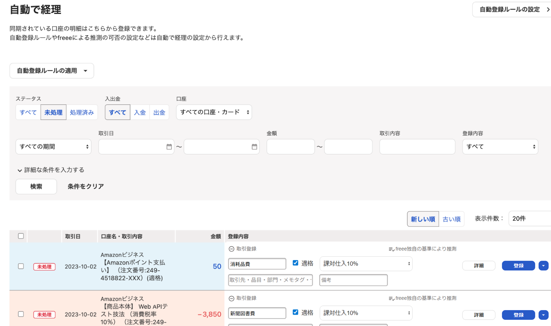551x326 pixels.
Task: Click 登録 button for 消耗品費 row
Action: click(518, 266)
